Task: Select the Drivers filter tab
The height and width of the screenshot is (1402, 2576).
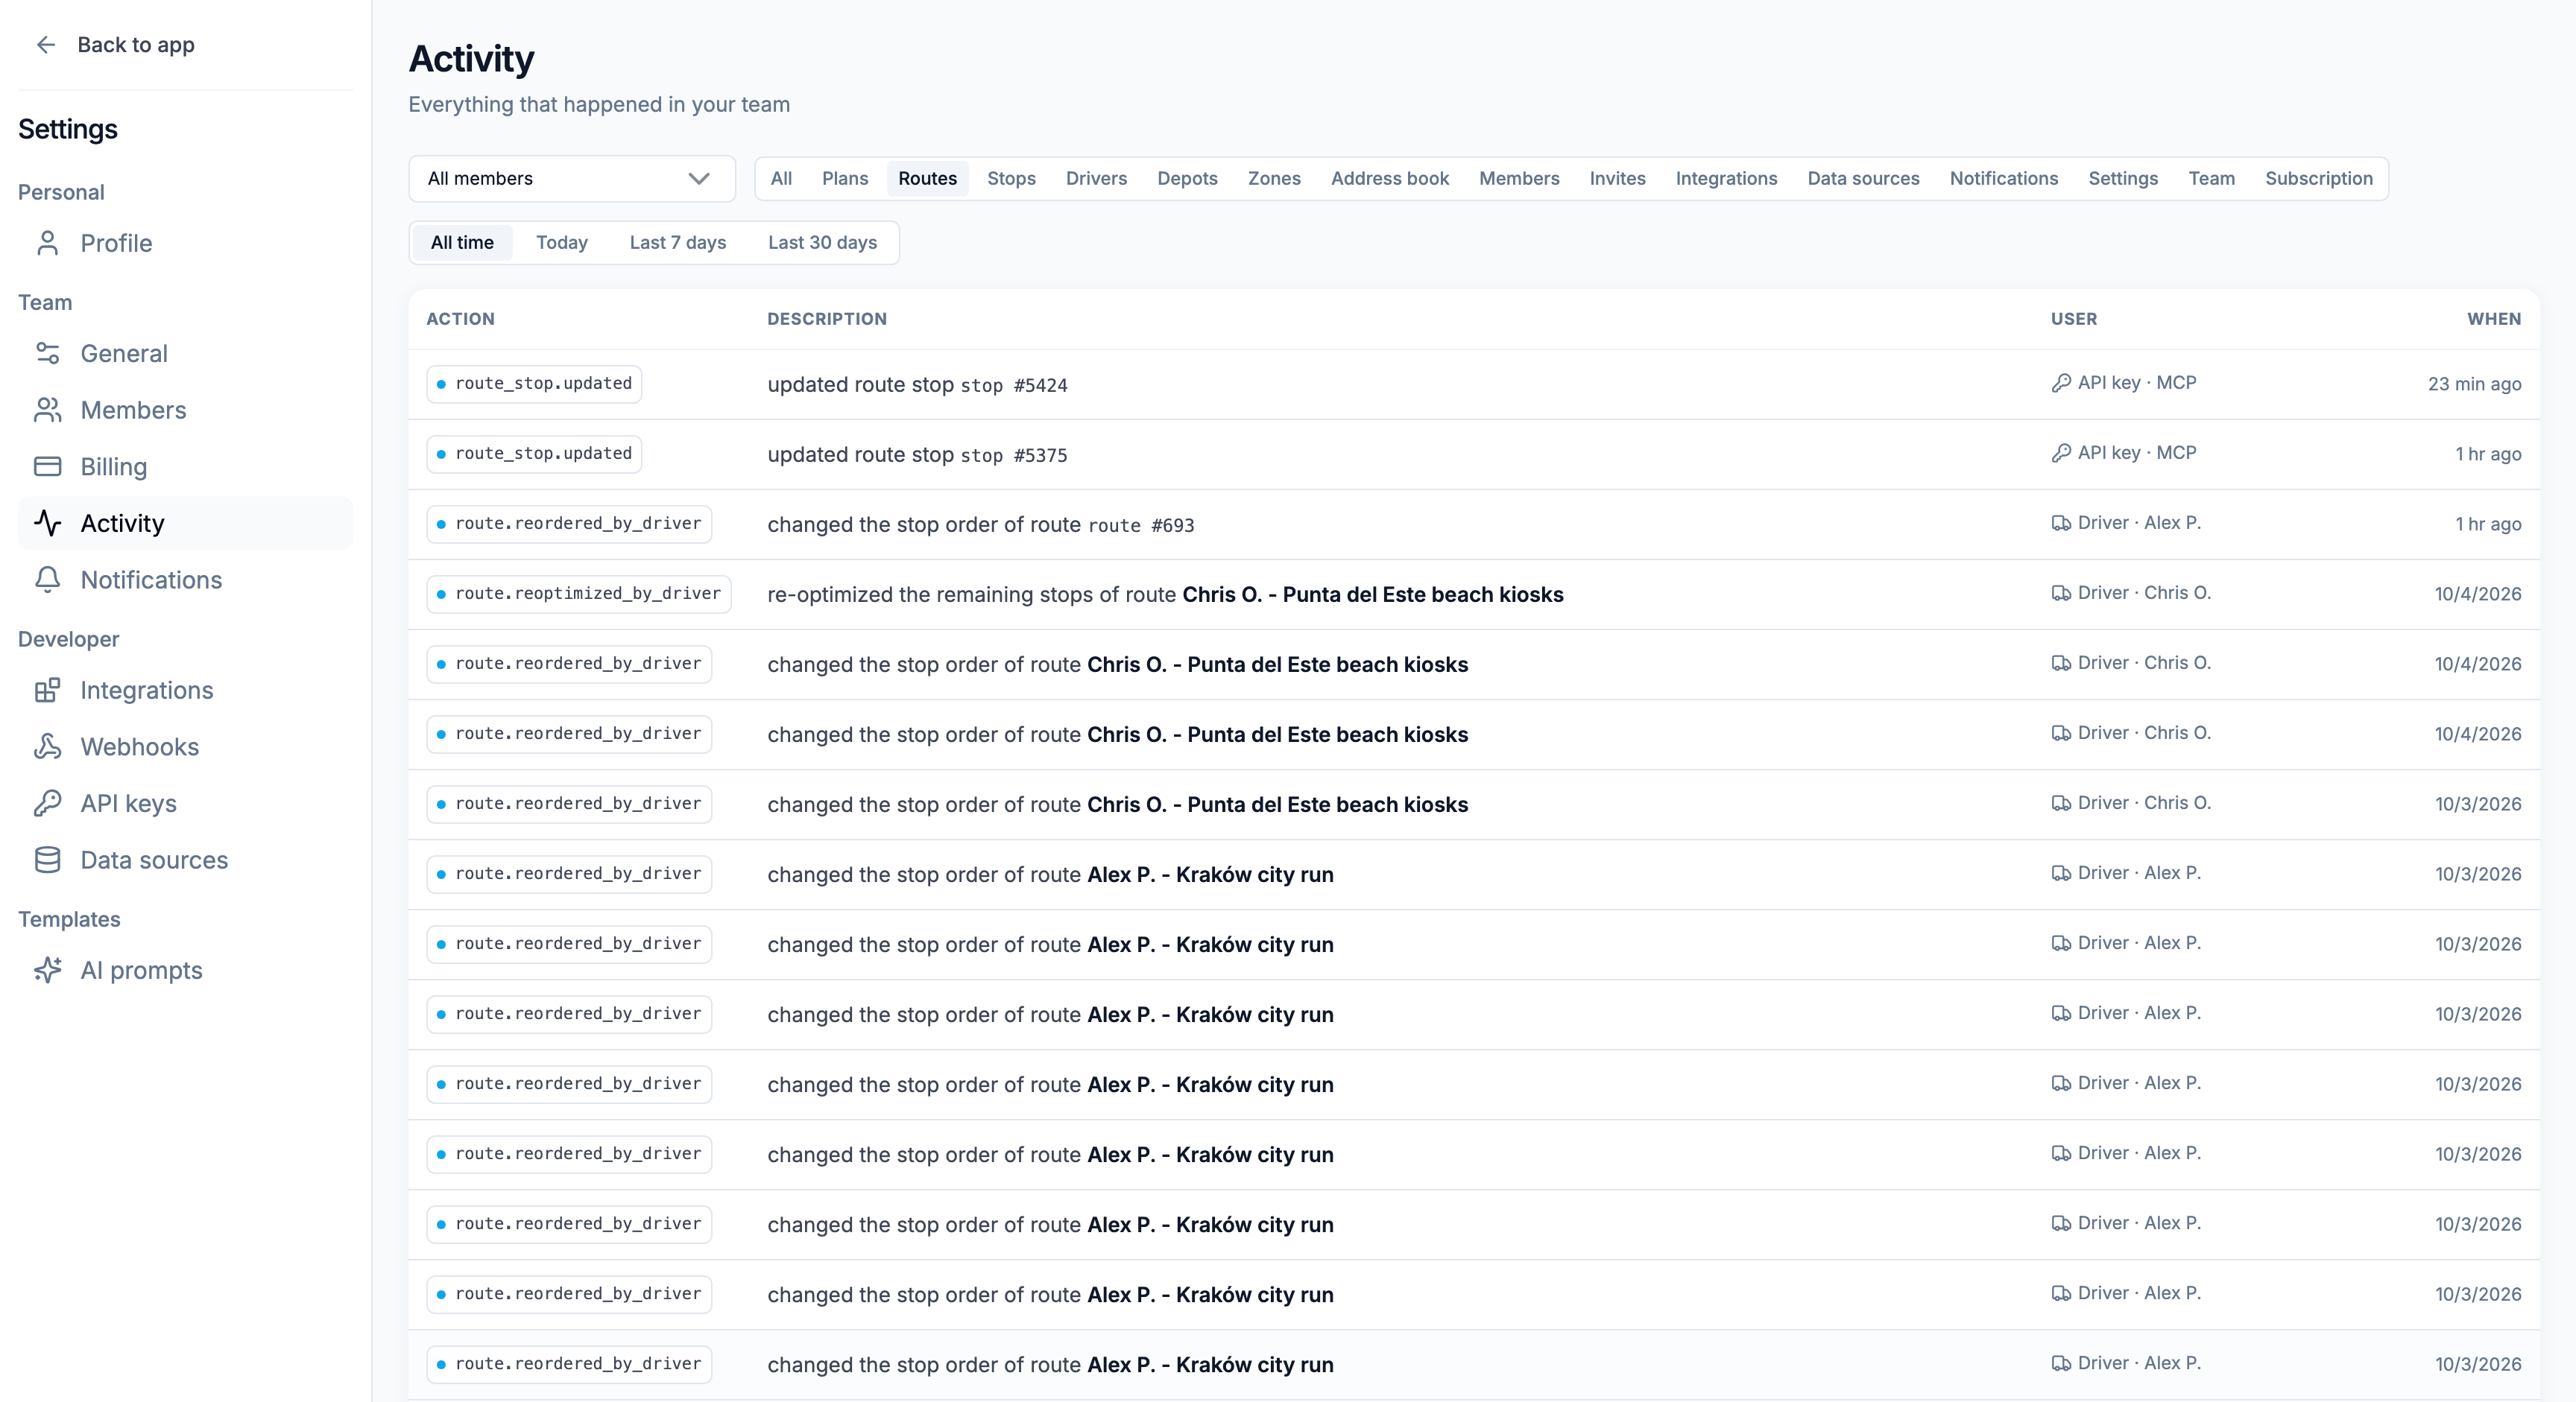Action: coord(1096,179)
